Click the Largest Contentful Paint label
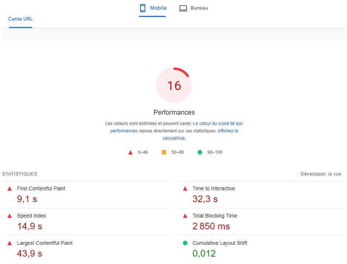Screen dimensions: 347x264 coord(45,243)
